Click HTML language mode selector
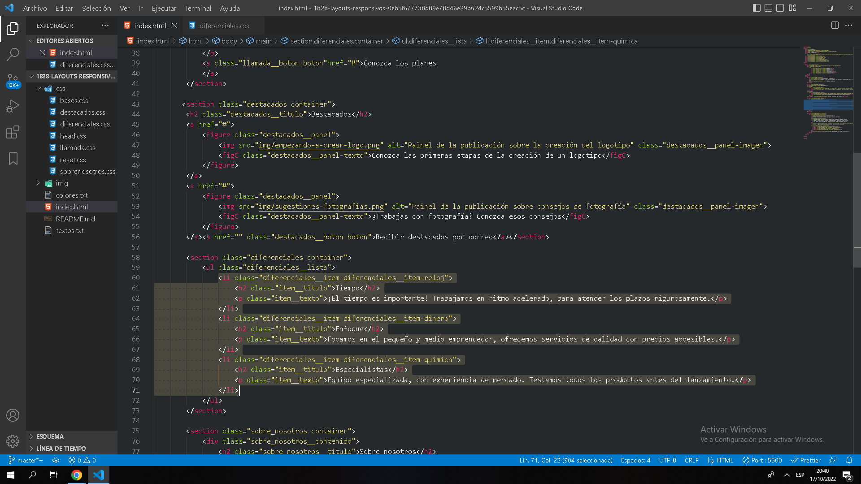The width and height of the screenshot is (861, 484). coord(720,460)
